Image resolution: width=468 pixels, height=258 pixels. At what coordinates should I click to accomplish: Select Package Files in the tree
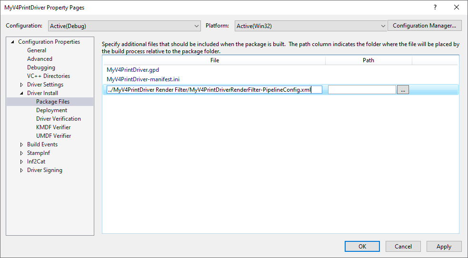[53, 102]
